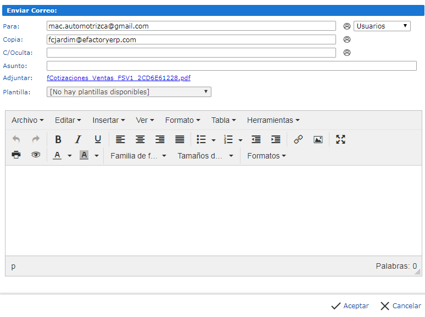Open the bullet list style arrow
Image resolution: width=425 pixels, height=317 pixels.
tap(214, 140)
